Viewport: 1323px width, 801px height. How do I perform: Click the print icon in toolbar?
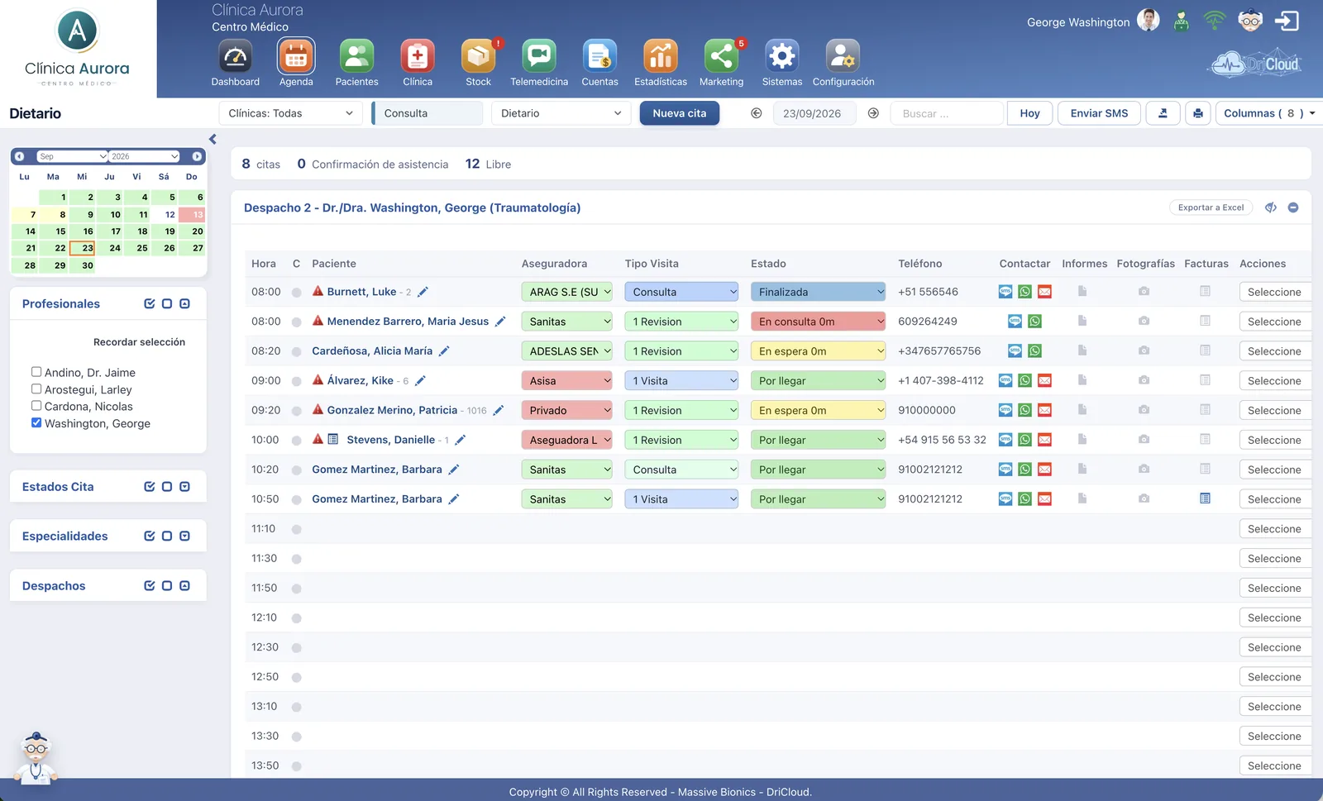click(x=1198, y=113)
